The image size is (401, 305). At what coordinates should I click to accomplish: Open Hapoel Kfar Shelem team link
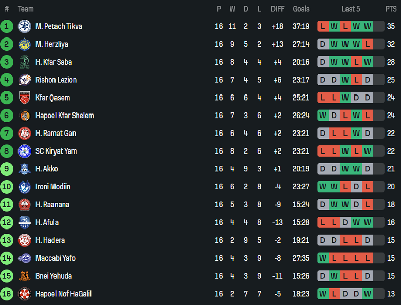click(x=65, y=116)
